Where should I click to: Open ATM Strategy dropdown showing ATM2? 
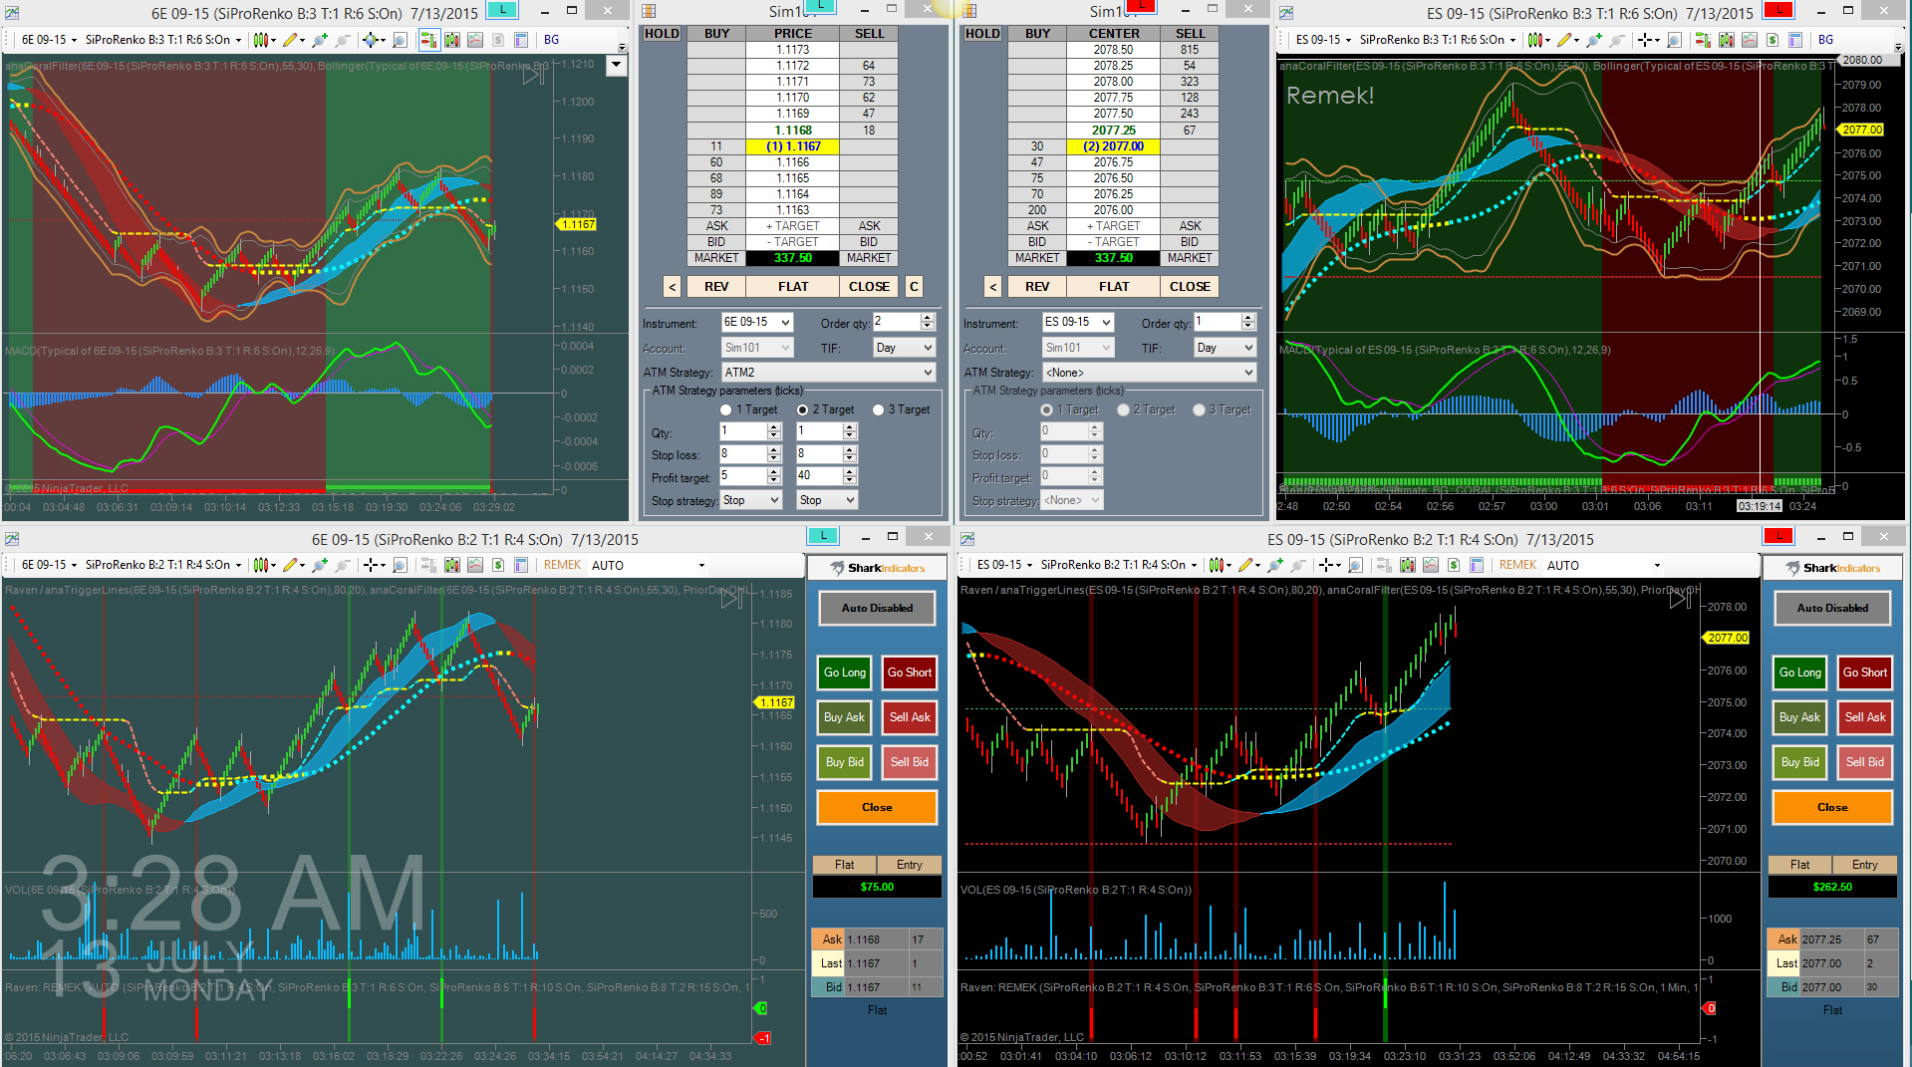click(829, 372)
